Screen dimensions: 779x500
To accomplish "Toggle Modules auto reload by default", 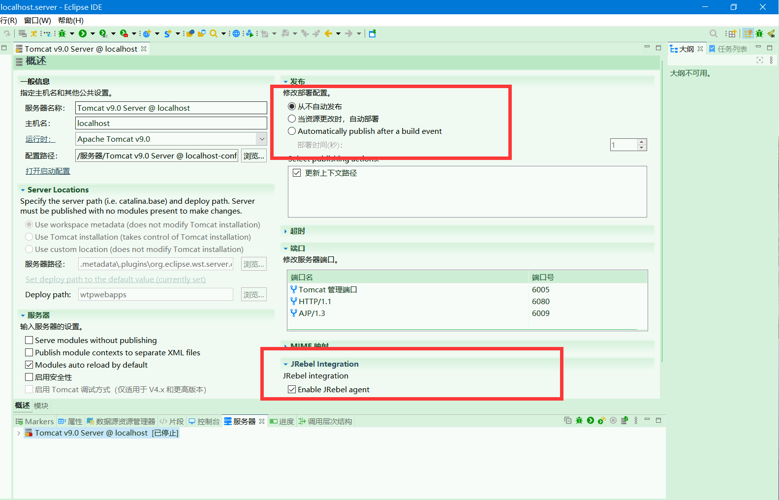I will (29, 365).
